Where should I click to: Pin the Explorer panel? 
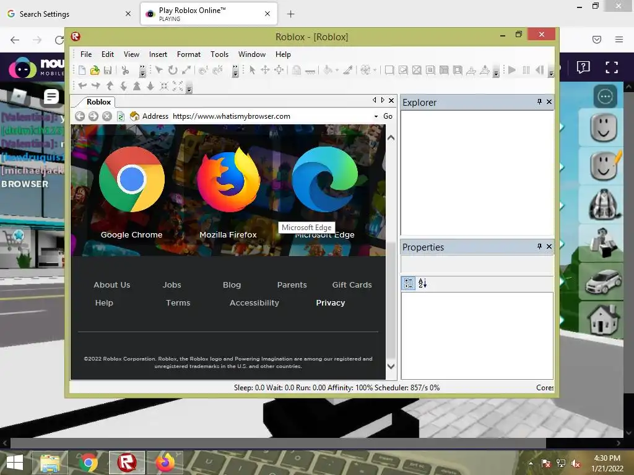pyautogui.click(x=539, y=102)
